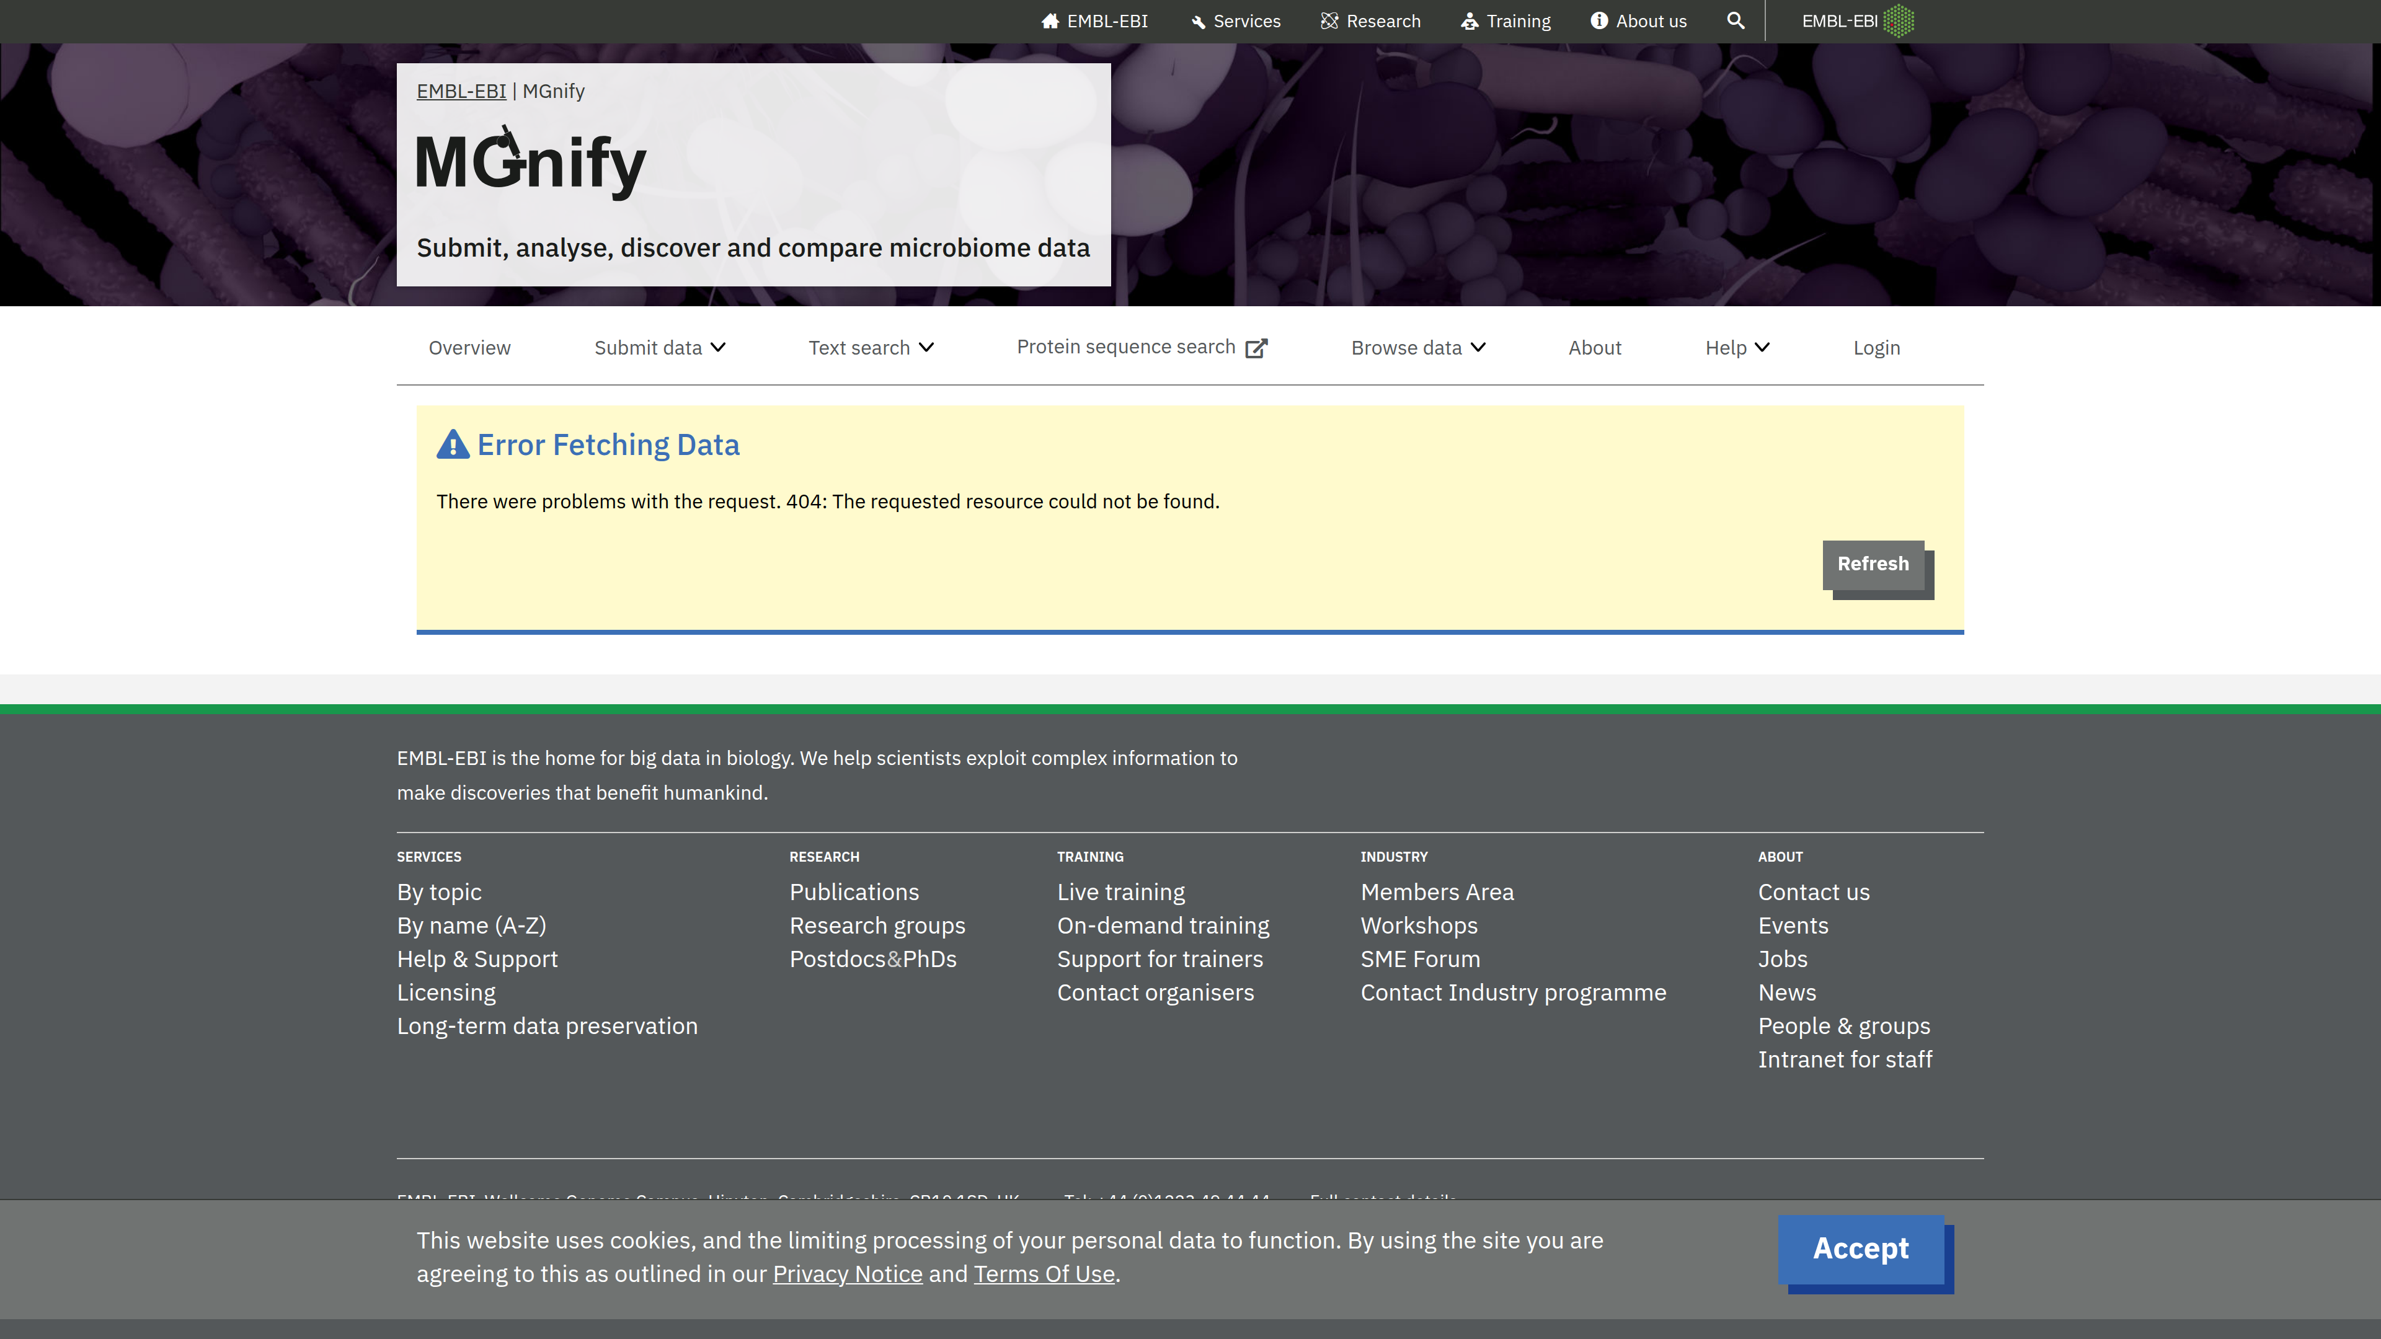
Task: Expand the Browse data dropdown
Action: (x=1419, y=347)
